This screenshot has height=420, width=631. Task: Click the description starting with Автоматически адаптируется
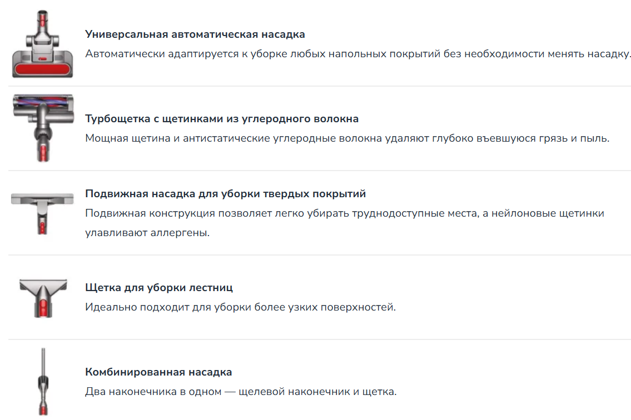coord(358,53)
